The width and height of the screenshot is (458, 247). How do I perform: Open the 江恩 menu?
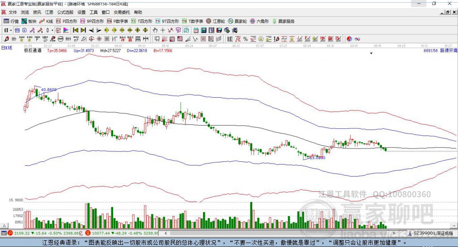pos(49,12)
